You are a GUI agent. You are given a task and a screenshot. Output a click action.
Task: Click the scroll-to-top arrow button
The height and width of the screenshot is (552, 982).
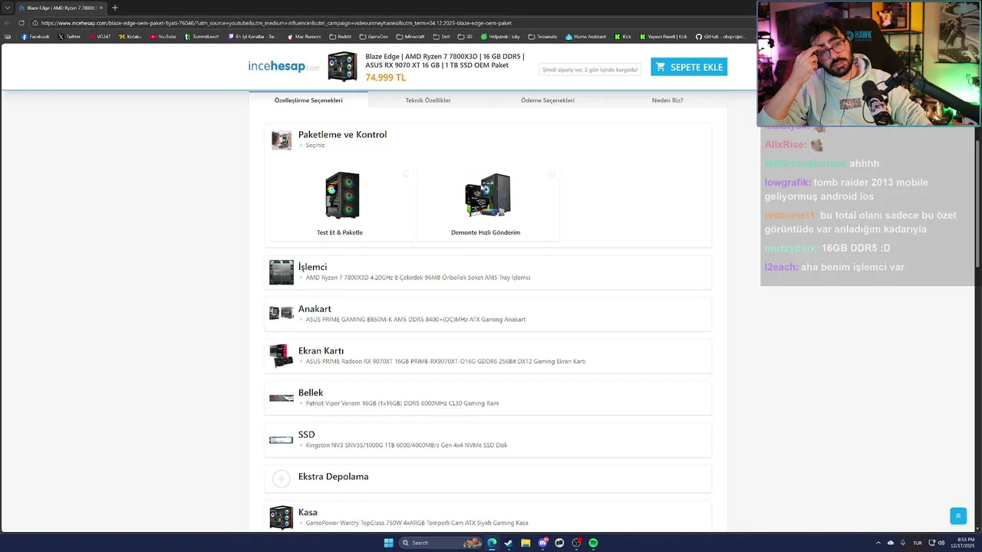pyautogui.click(x=958, y=516)
